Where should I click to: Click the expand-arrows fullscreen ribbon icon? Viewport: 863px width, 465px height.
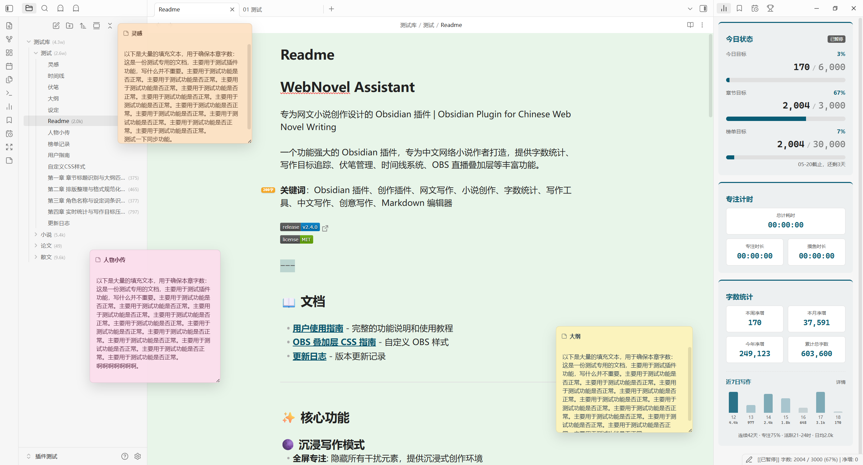[9, 147]
